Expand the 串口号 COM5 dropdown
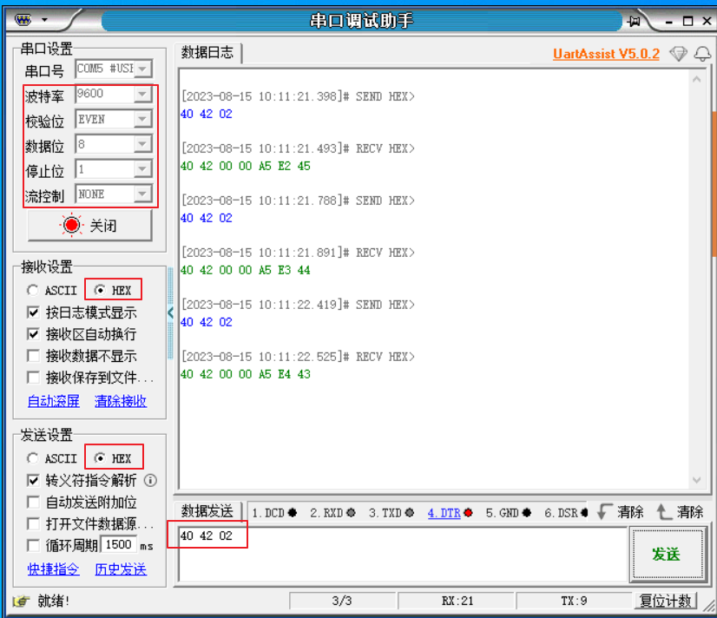 click(x=142, y=69)
